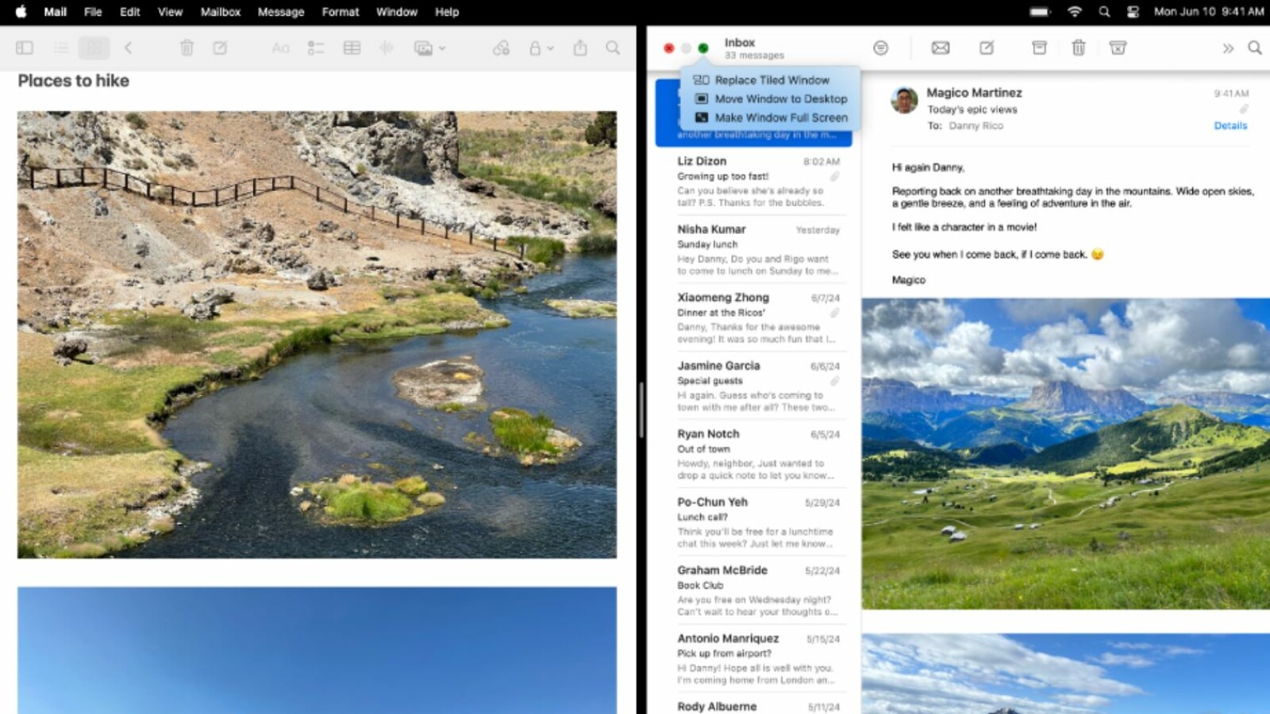
Task: Open the Wi-Fi status menu
Action: (1075, 12)
